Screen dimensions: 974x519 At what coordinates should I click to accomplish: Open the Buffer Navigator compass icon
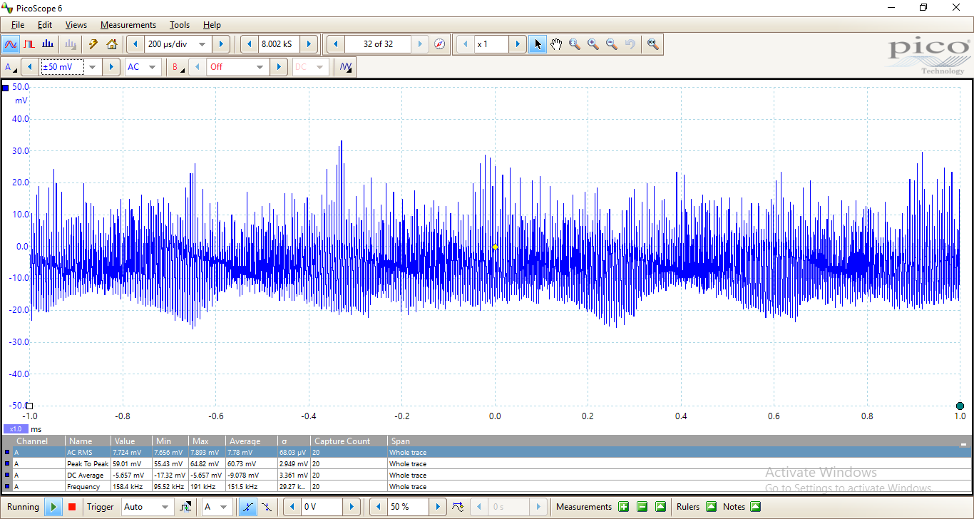[x=440, y=44]
